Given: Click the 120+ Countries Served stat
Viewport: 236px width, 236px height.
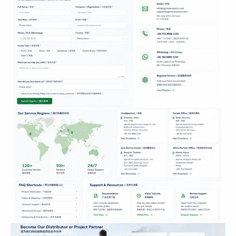Looking at the screenshot, I should [x=31, y=169].
